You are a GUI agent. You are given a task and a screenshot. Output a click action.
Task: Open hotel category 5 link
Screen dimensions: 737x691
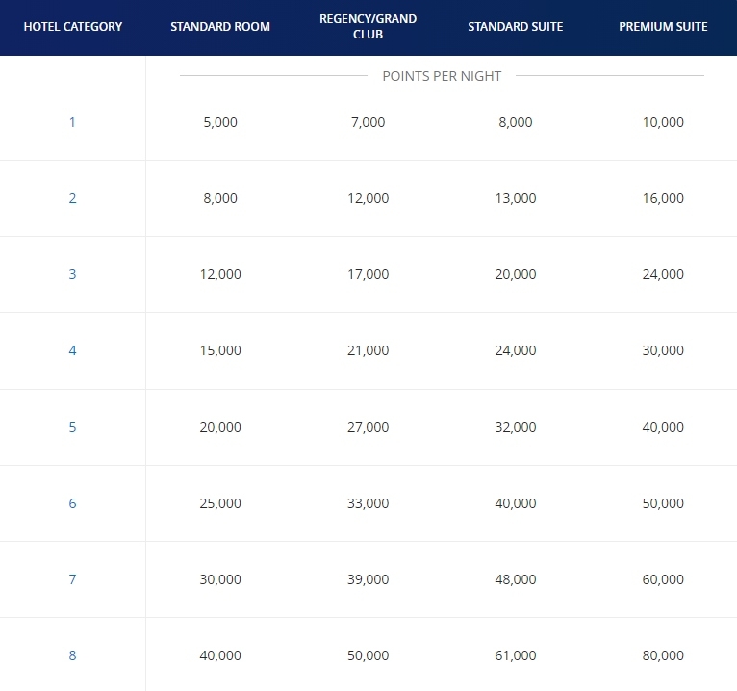72,427
